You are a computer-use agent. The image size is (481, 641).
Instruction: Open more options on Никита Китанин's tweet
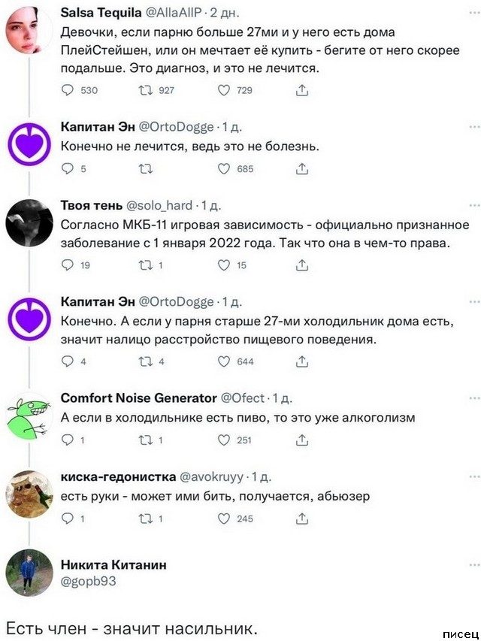click(x=473, y=563)
